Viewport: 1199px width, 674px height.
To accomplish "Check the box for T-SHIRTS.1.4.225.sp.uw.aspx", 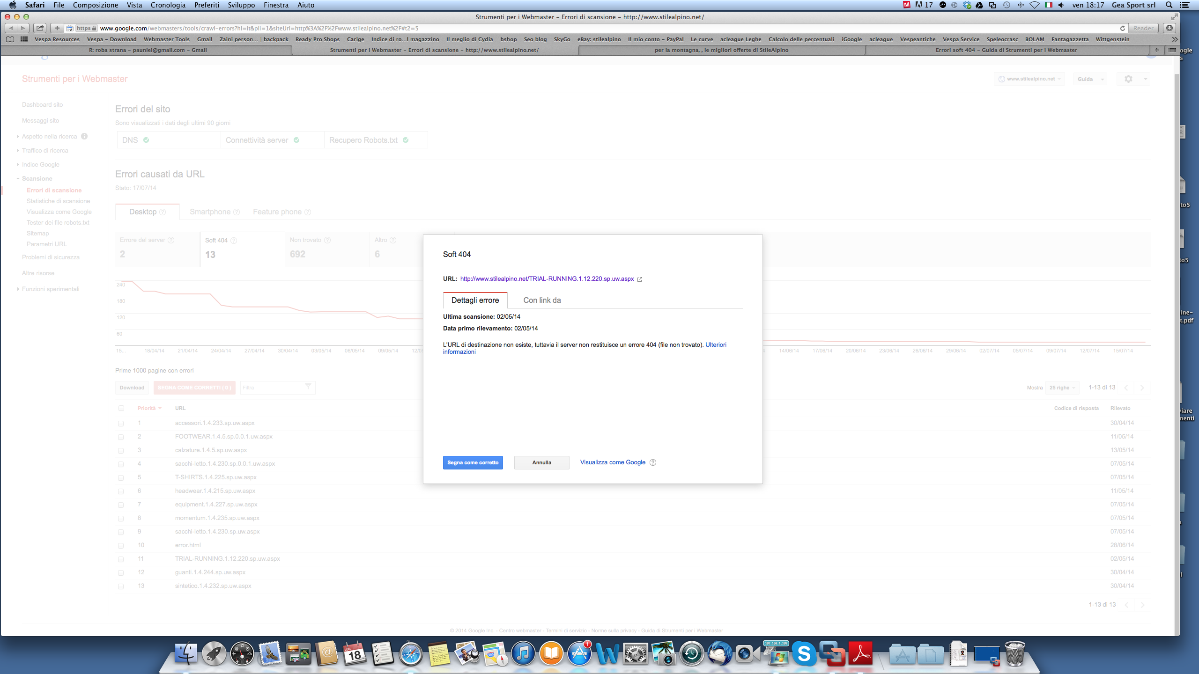I will 121,478.
